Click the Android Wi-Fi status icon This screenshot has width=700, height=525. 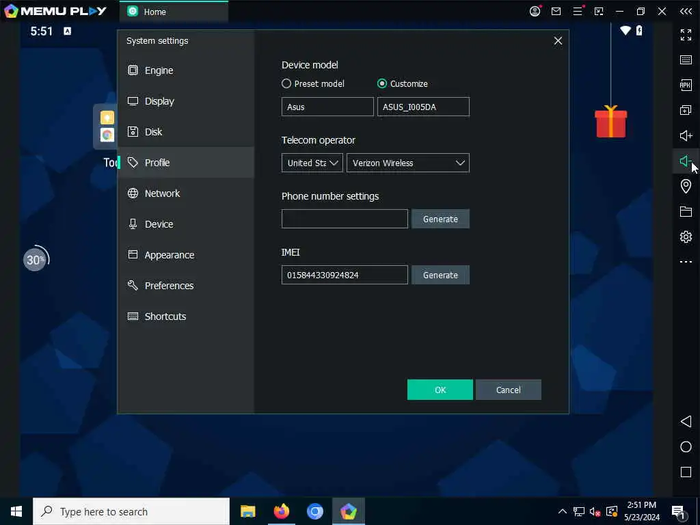625,30
